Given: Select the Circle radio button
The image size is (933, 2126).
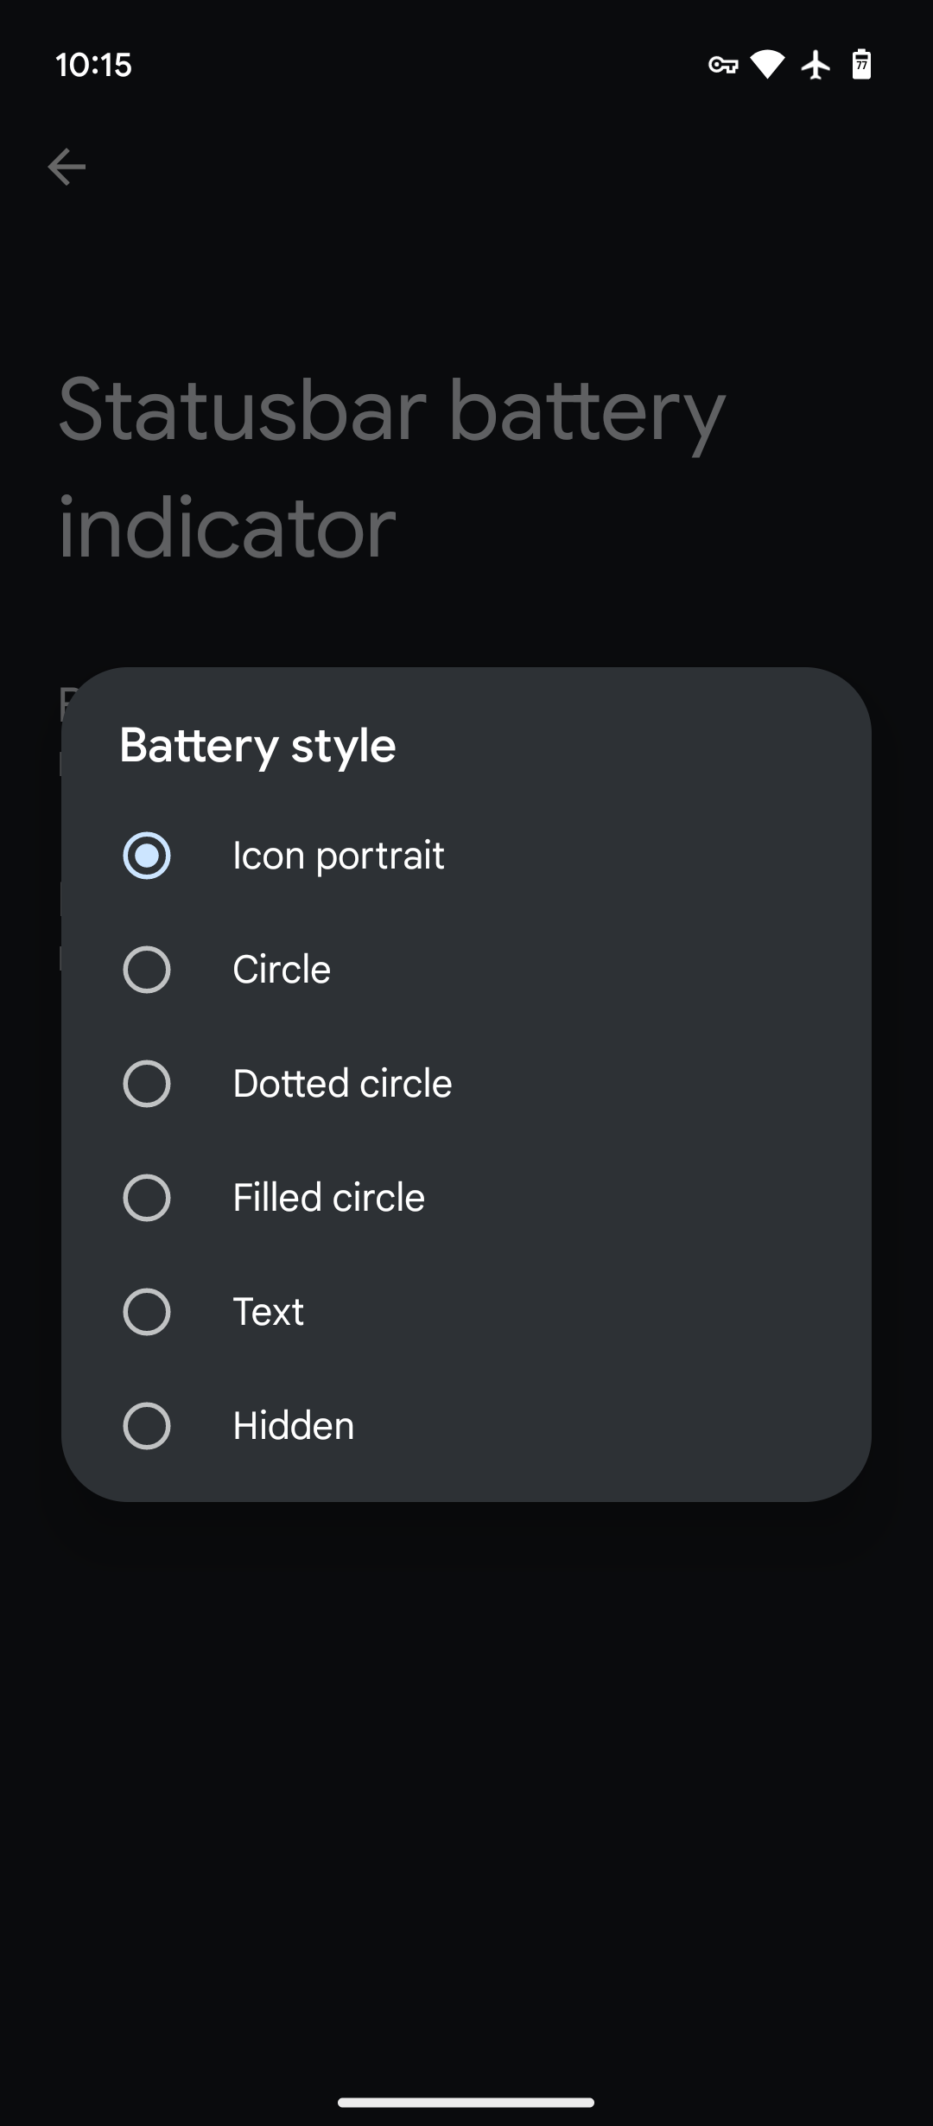Looking at the screenshot, I should [147, 970].
